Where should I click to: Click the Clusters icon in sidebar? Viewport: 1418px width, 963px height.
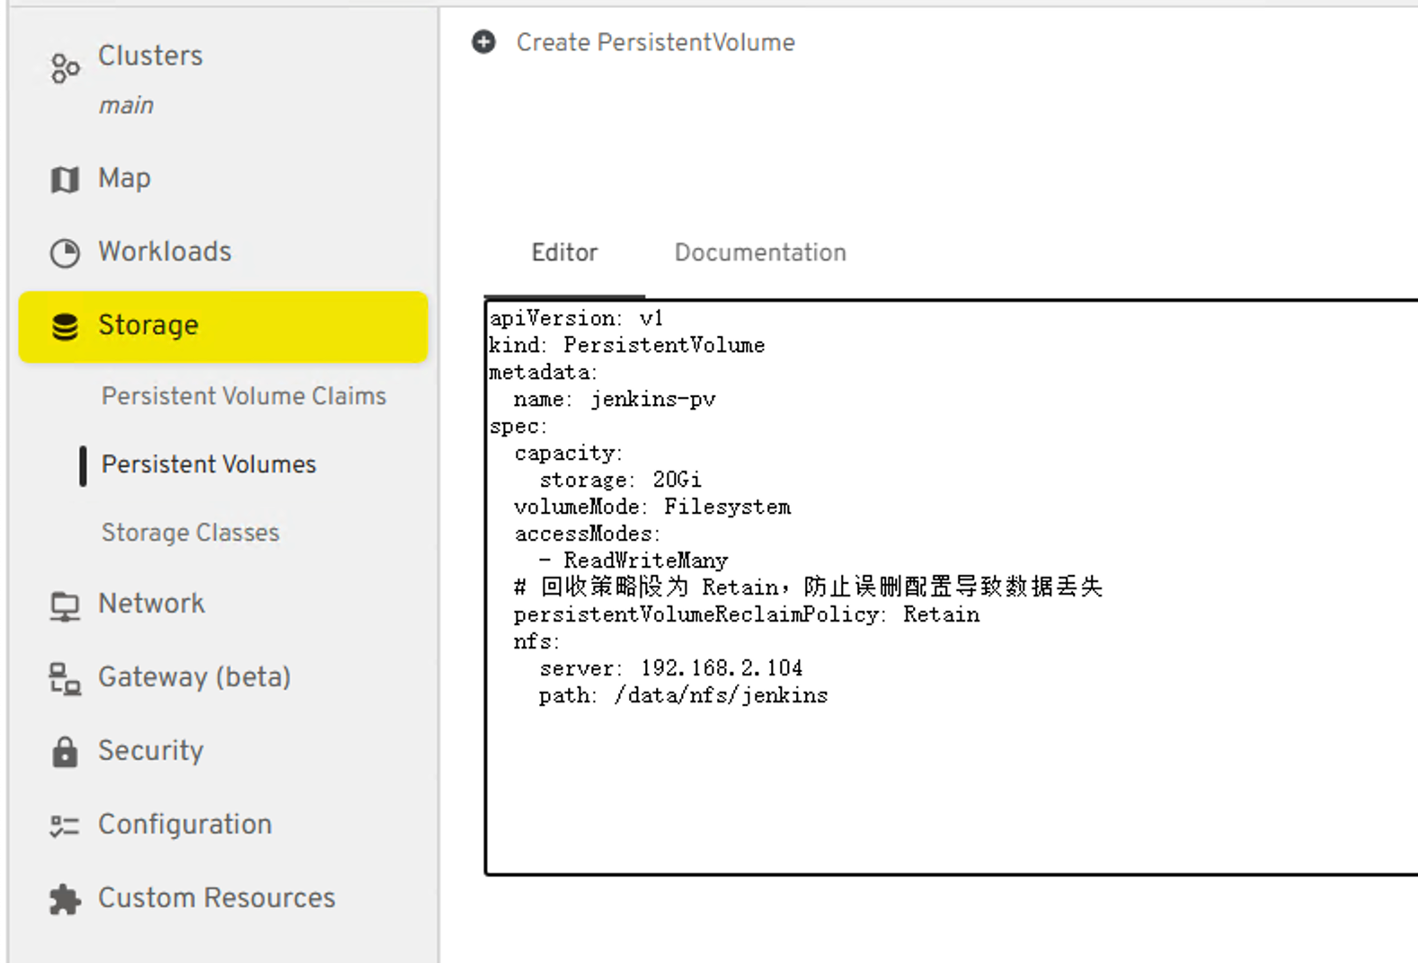click(x=65, y=68)
